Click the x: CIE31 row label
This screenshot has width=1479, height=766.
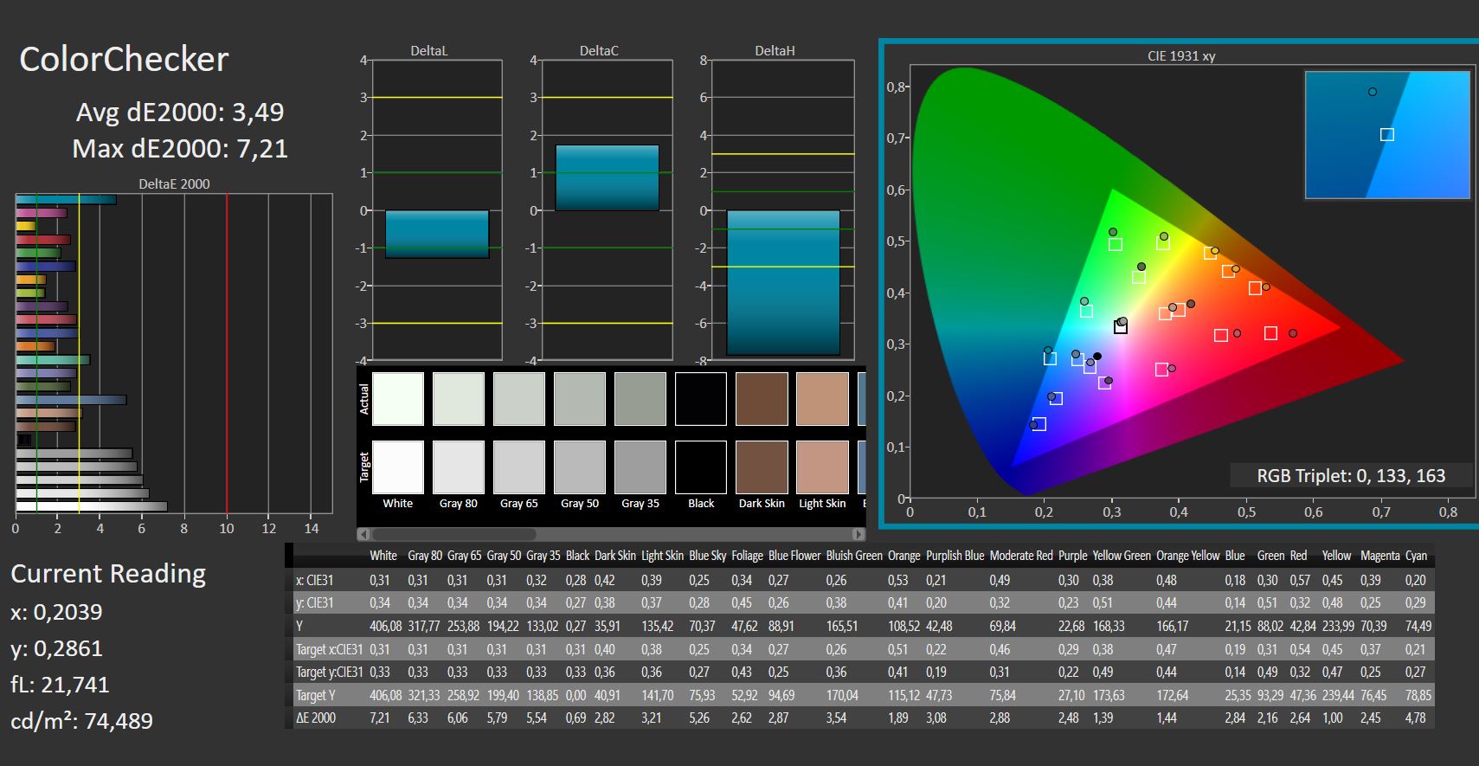point(314,580)
